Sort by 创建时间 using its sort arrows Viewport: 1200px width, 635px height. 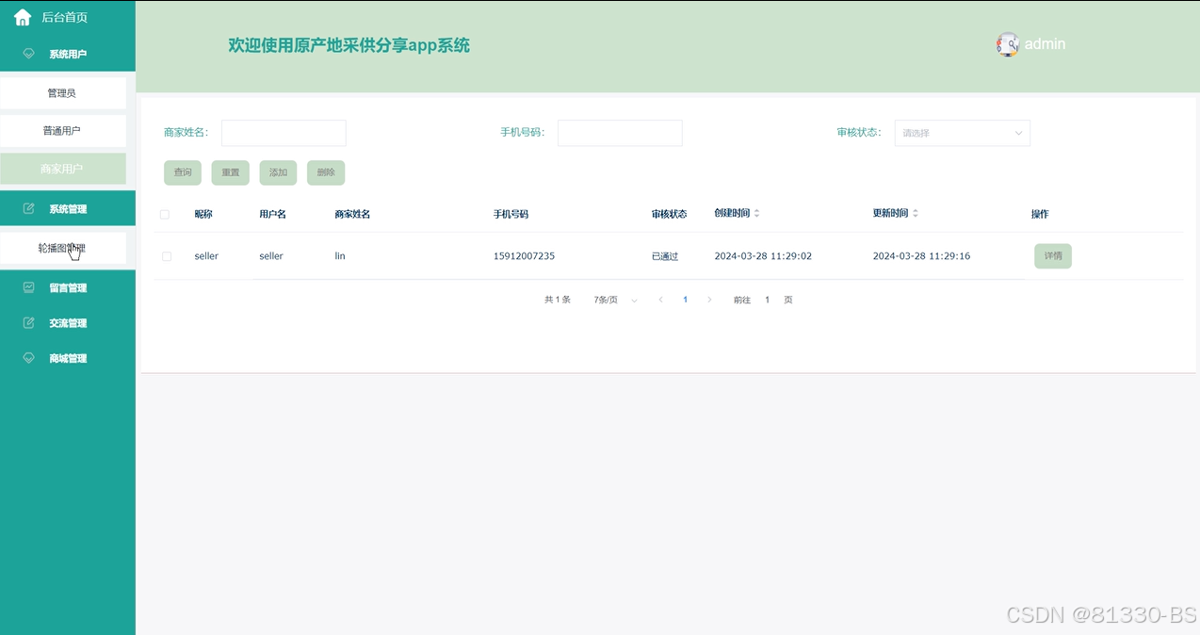[756, 214]
